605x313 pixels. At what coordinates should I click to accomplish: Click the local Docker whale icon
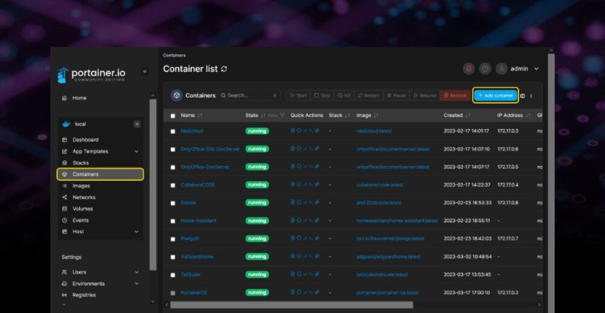pyautogui.click(x=67, y=124)
